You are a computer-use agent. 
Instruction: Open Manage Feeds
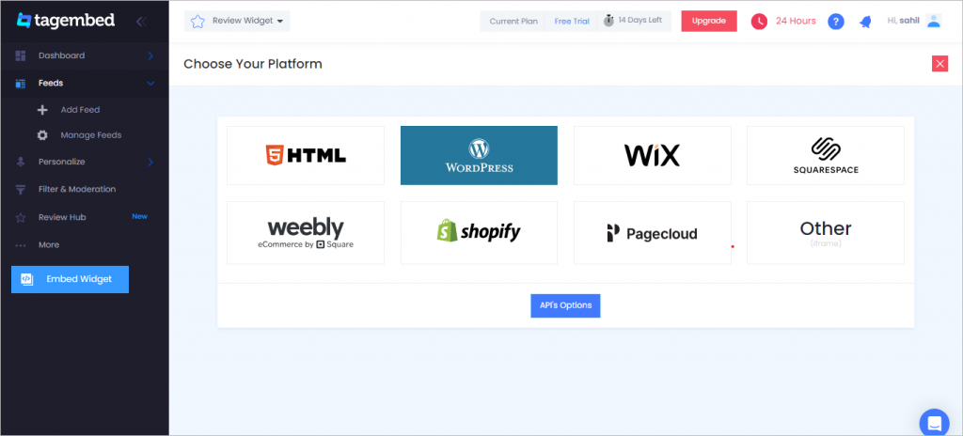91,135
